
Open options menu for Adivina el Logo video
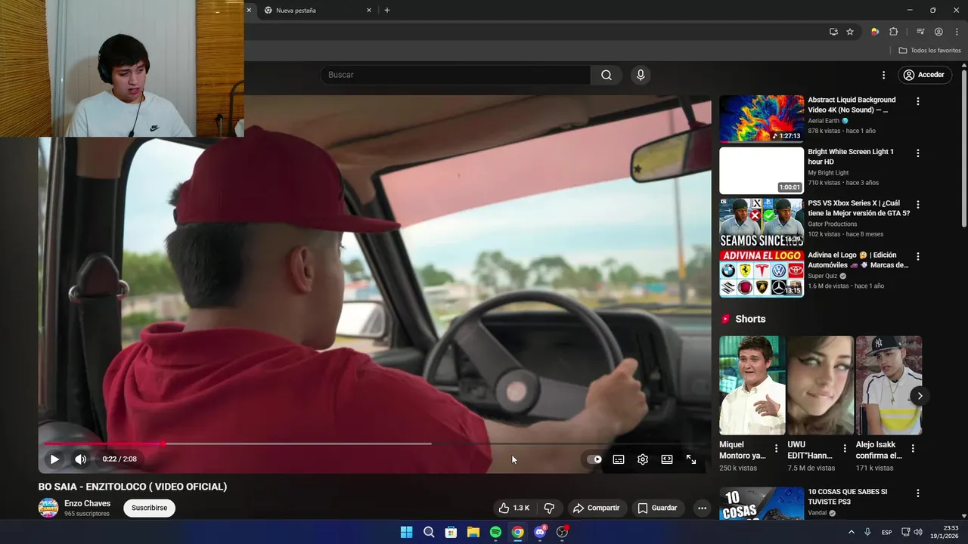[918, 257]
